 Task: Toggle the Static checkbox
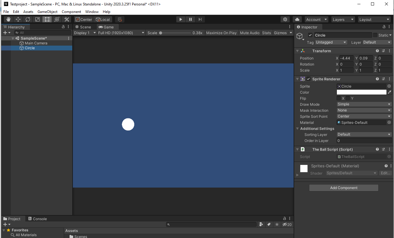[375, 35]
